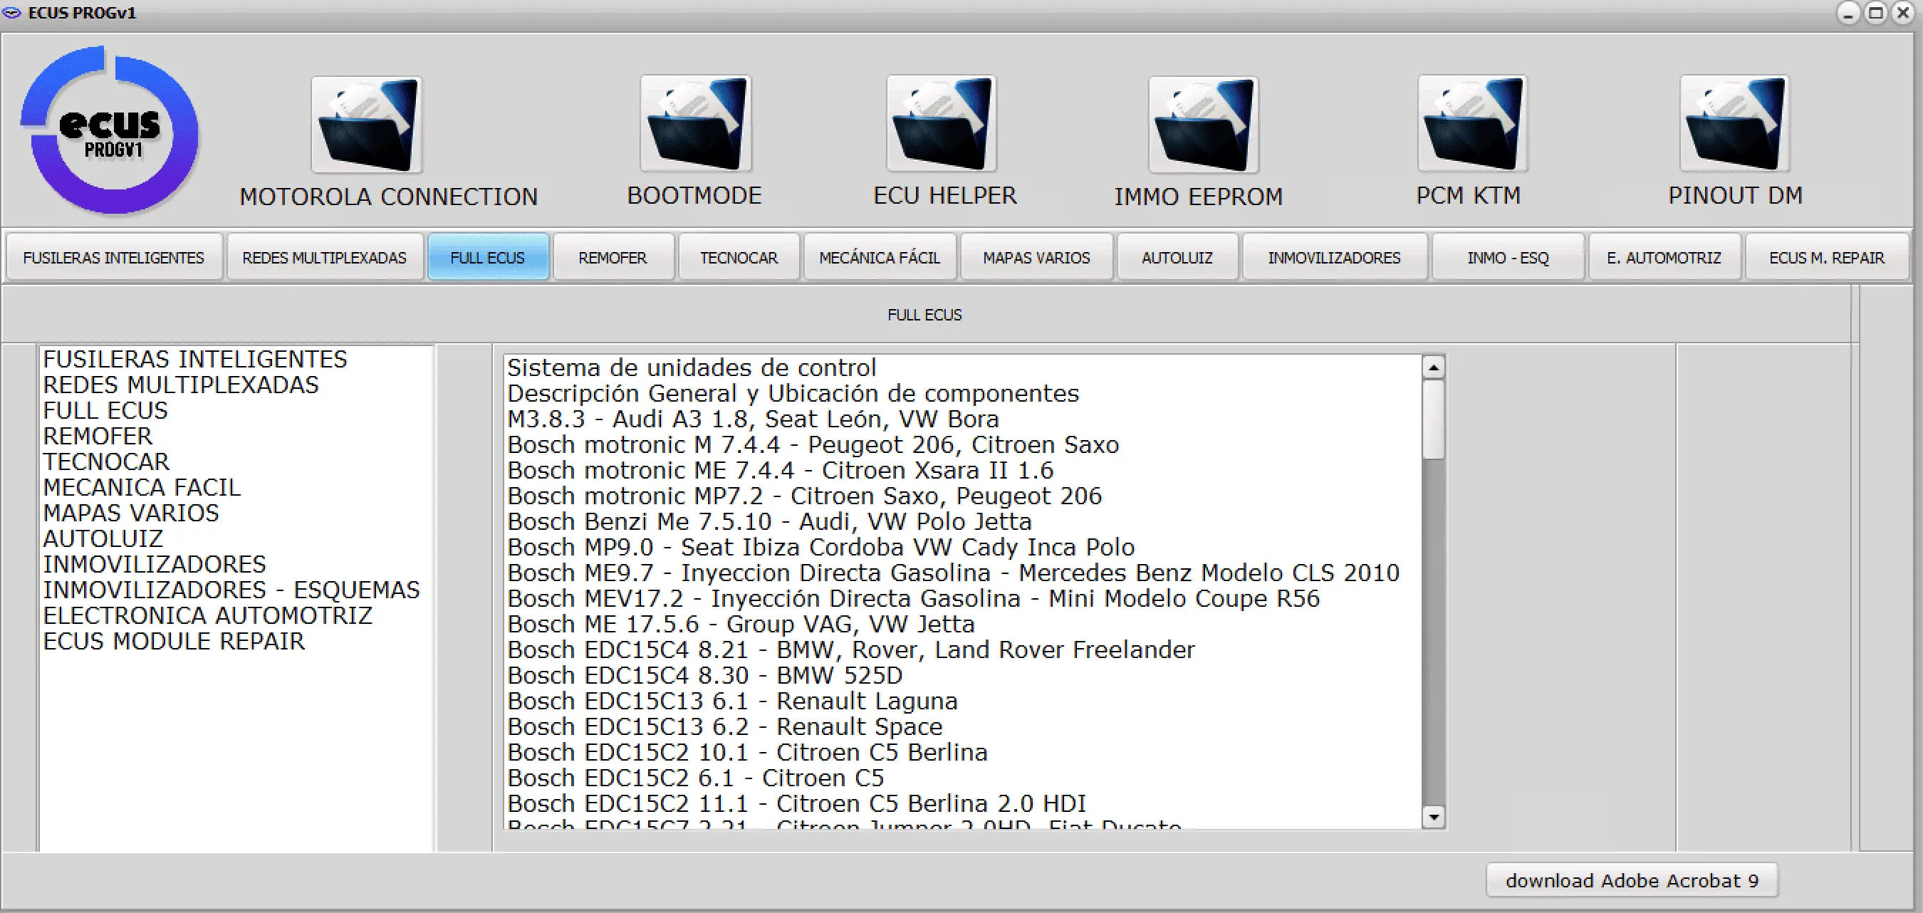Switch to the FUSILERAS INTELIGENTES tab
The image size is (1923, 913).
pyautogui.click(x=113, y=258)
